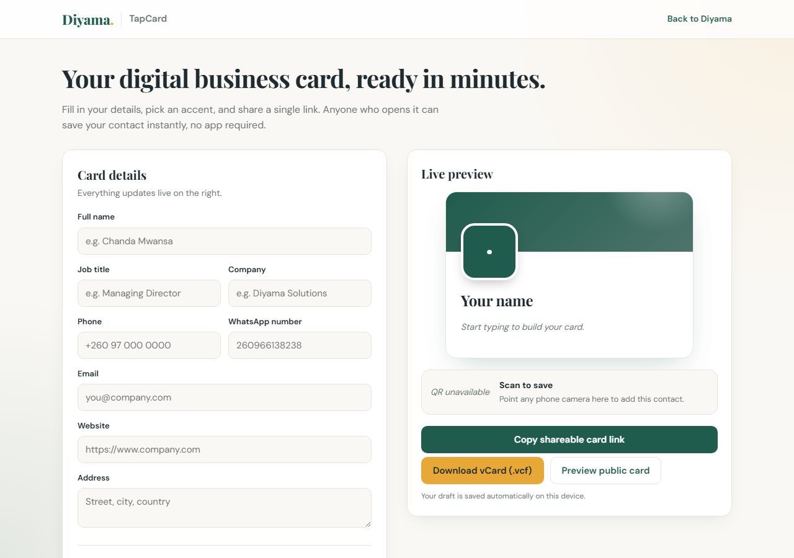
Task: Click the 'Your draft is saved automatically' note
Action: (503, 496)
